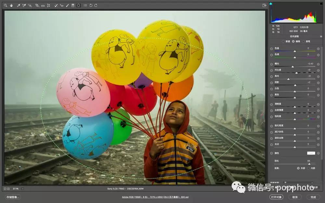Click the plus icon beside 减少杂色
325x203 pixels.
318,133
